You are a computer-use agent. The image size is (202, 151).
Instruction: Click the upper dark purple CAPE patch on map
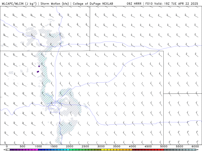39,66
